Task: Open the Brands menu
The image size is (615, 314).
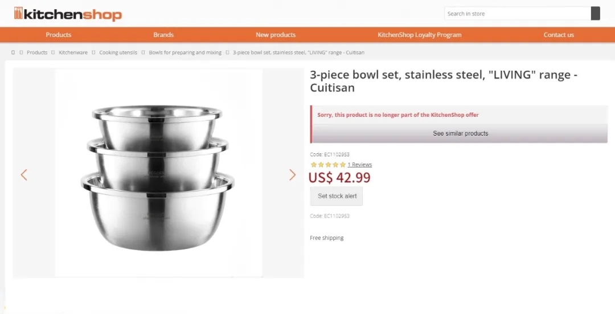Action: coord(163,35)
